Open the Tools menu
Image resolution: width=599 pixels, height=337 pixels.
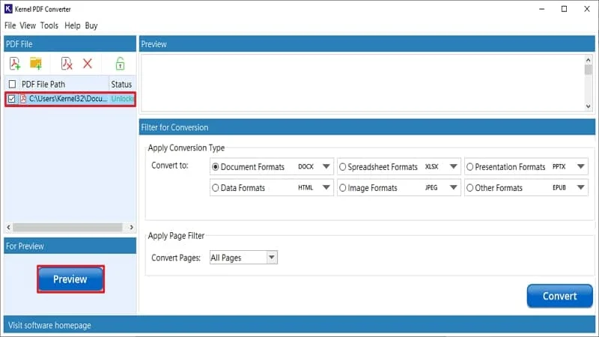click(x=49, y=25)
